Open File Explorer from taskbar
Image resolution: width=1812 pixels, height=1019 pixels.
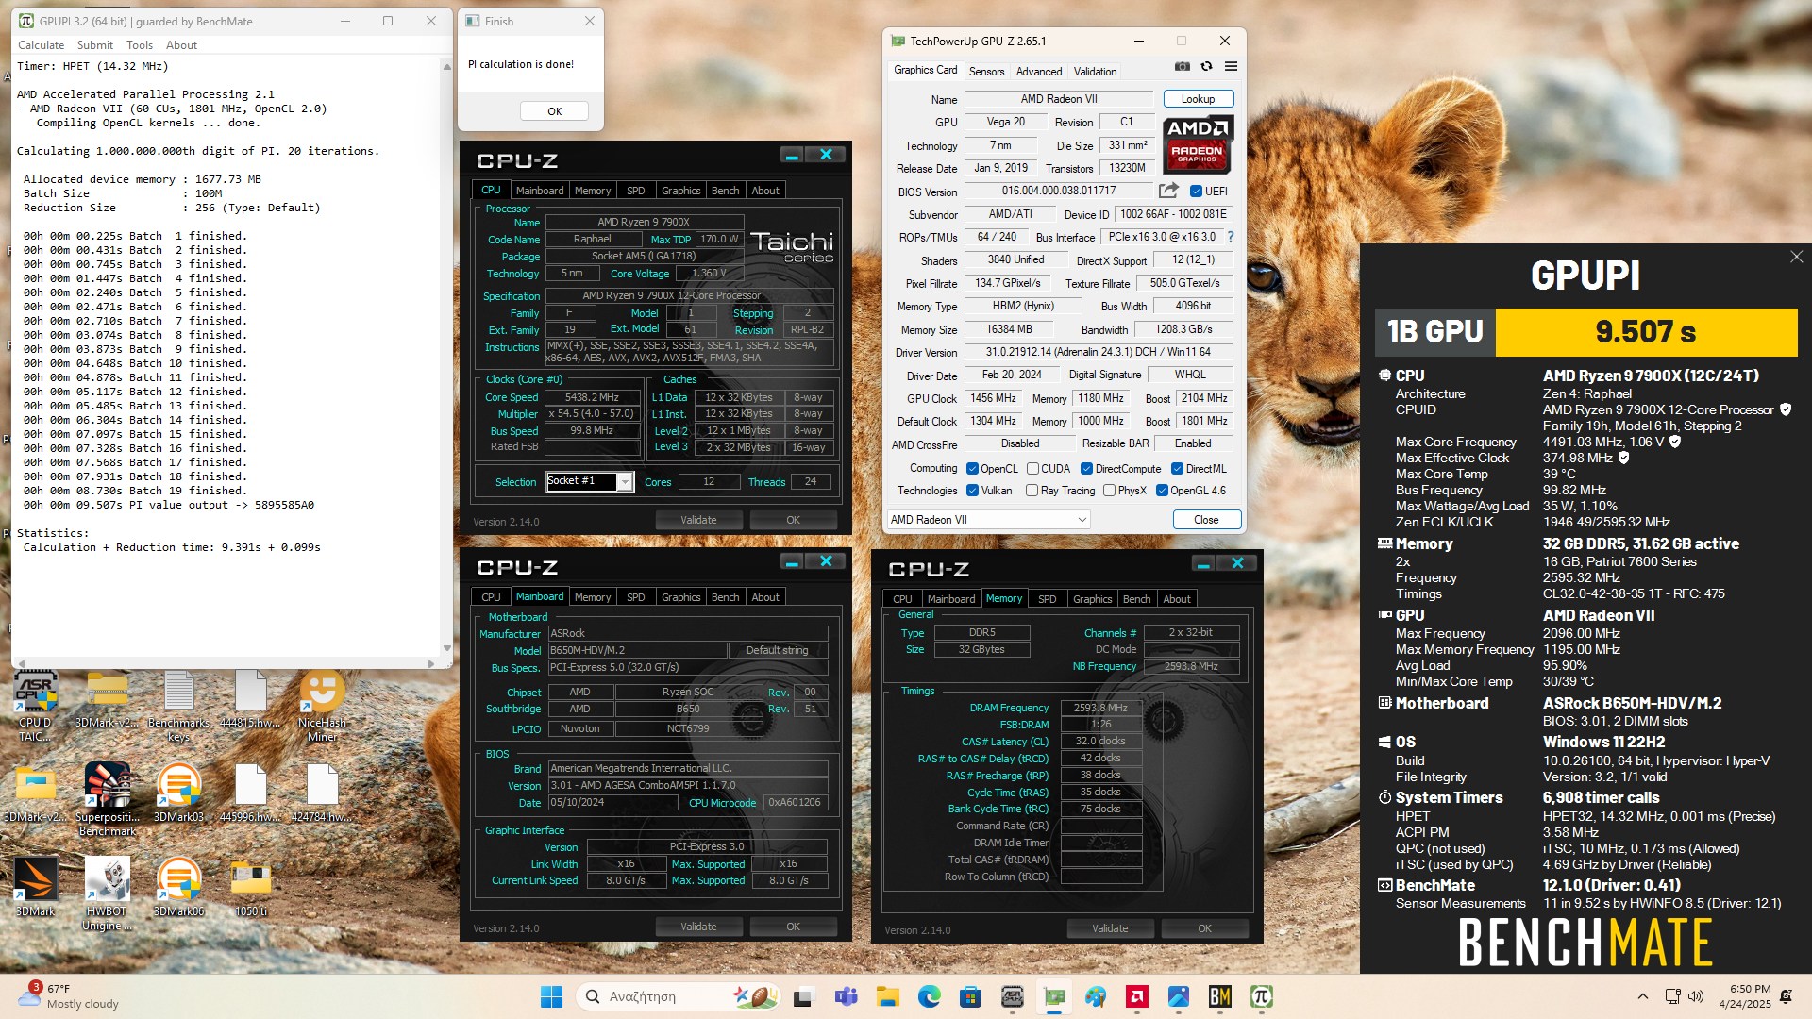[x=887, y=996]
